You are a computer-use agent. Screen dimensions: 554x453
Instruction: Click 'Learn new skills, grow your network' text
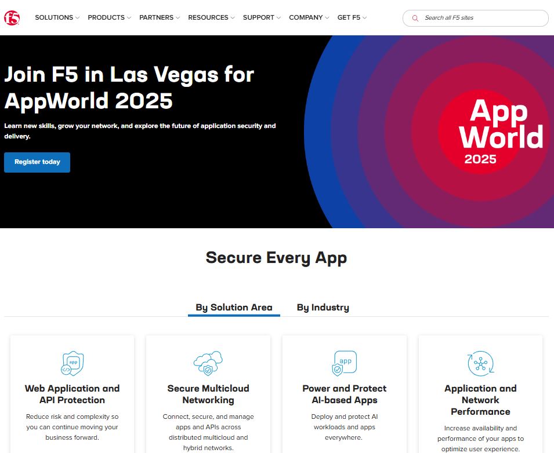pyautogui.click(x=140, y=131)
